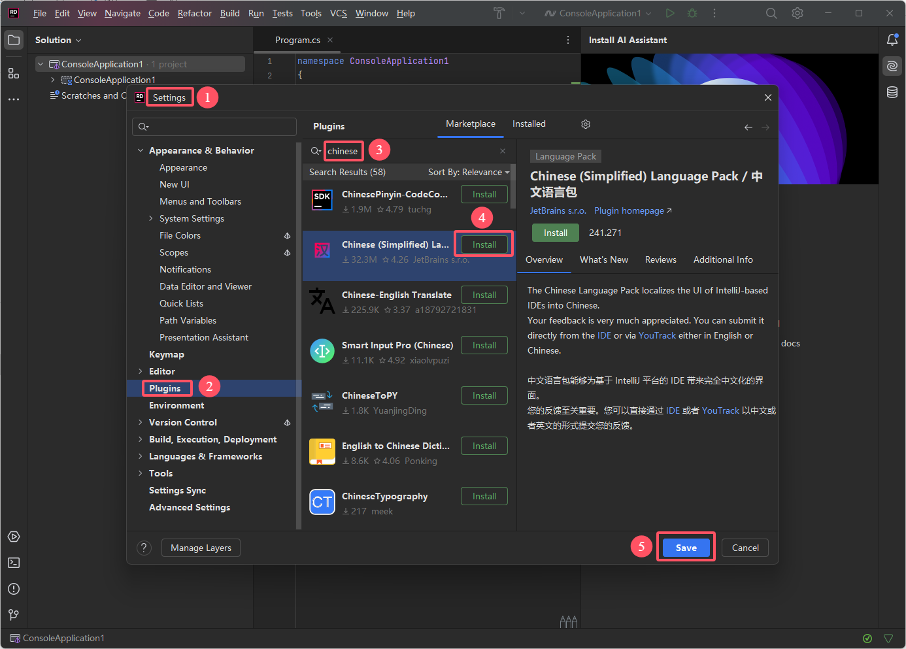Open the Database tool window icon

pos(892,92)
